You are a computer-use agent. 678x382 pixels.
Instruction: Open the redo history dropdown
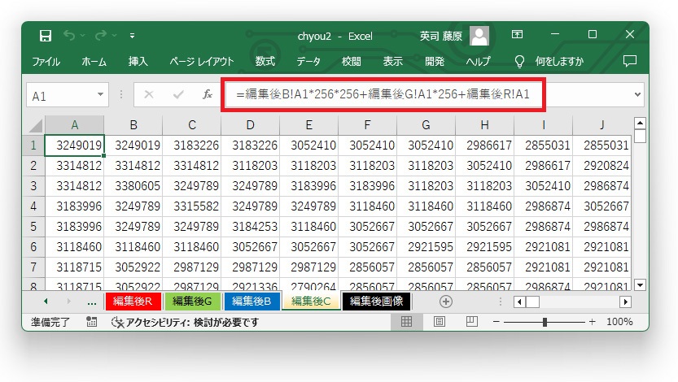(x=114, y=36)
